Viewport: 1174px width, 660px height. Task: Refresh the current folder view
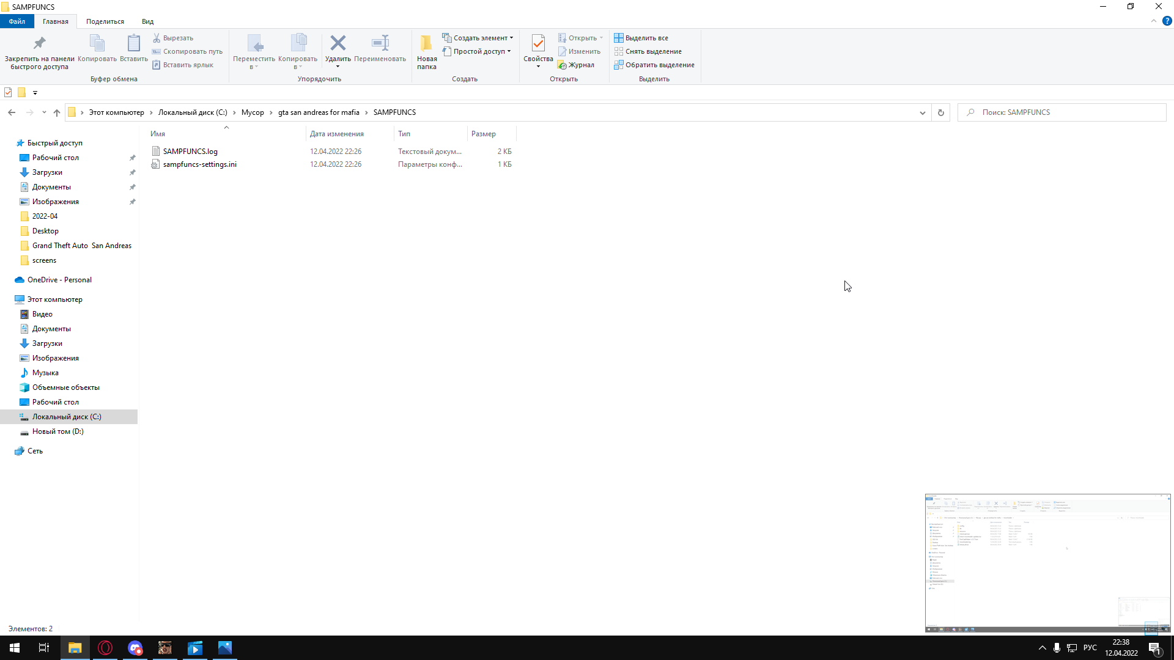(x=940, y=112)
